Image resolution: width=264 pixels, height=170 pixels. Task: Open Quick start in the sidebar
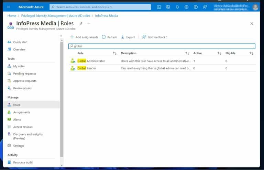click(20, 42)
